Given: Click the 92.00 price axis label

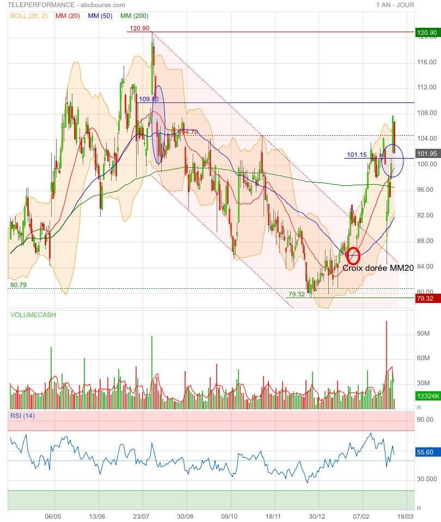Looking at the screenshot, I should 425,215.
